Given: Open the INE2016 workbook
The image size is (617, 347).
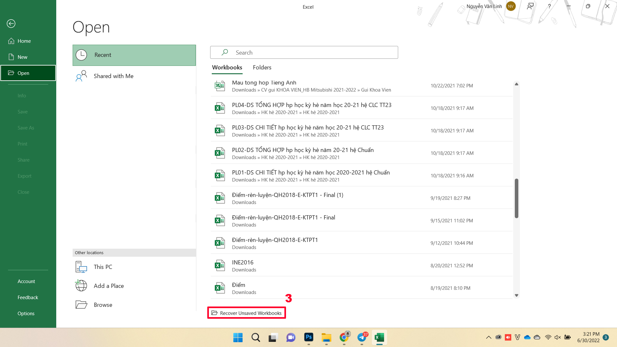Looking at the screenshot, I should 362,265.
